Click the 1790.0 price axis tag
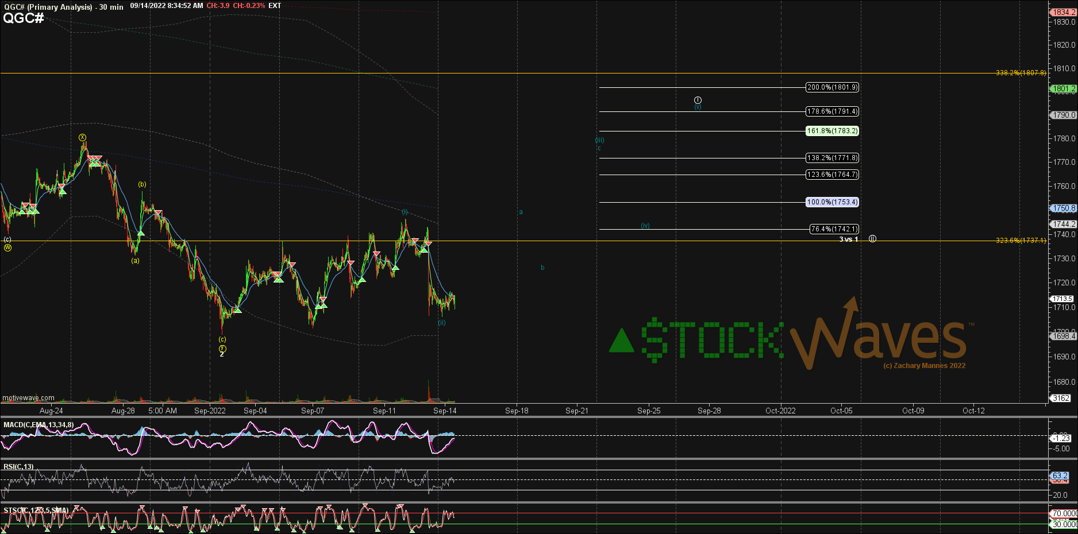Image resolution: width=1078 pixels, height=534 pixels. [x=1063, y=115]
